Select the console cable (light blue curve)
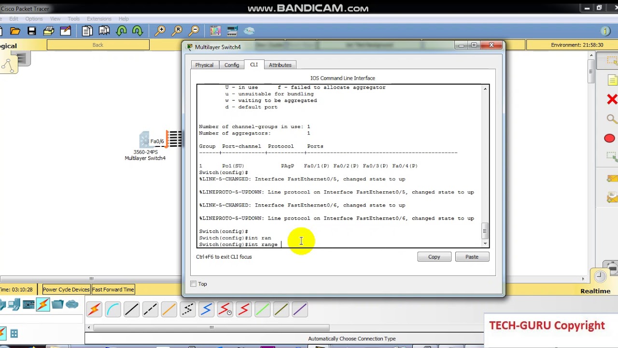The width and height of the screenshot is (618, 348). (x=113, y=309)
